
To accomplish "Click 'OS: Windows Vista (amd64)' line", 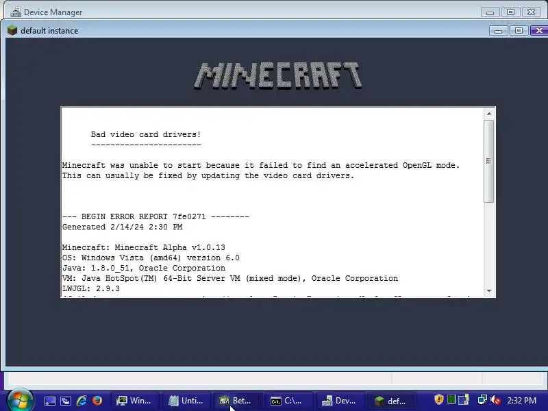I will (x=151, y=258).
